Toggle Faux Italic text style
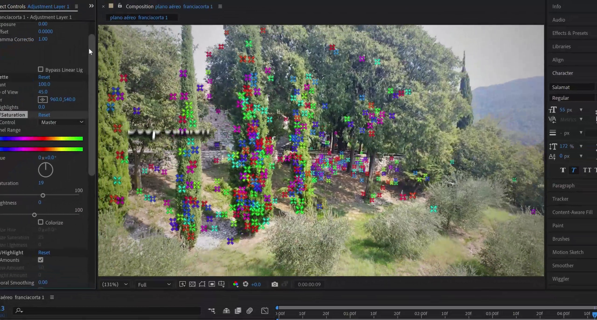This screenshot has width=597, height=320. click(573, 170)
